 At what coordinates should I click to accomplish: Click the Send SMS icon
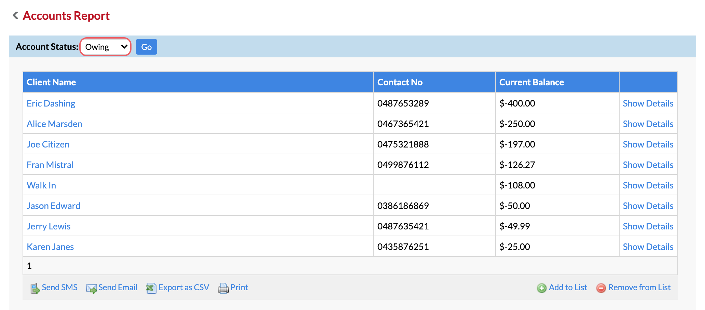[35, 288]
